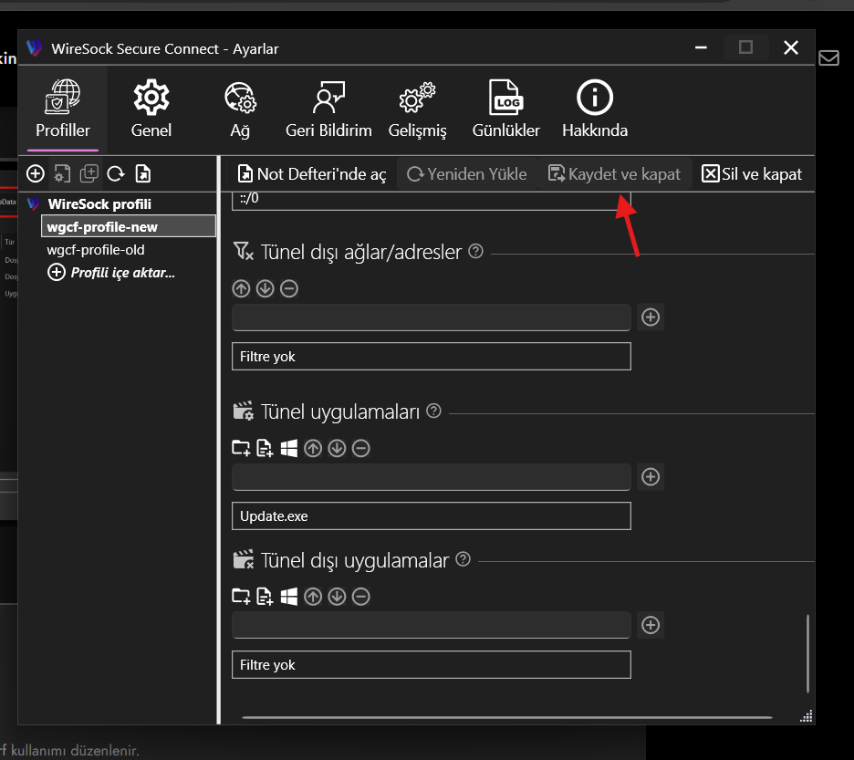Add app with plus in Tünel uygulamaları
The image size is (854, 760).
(651, 476)
